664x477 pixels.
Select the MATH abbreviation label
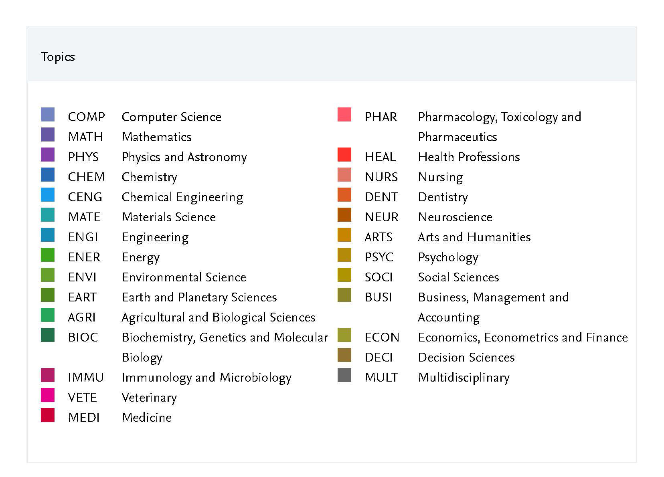point(85,137)
